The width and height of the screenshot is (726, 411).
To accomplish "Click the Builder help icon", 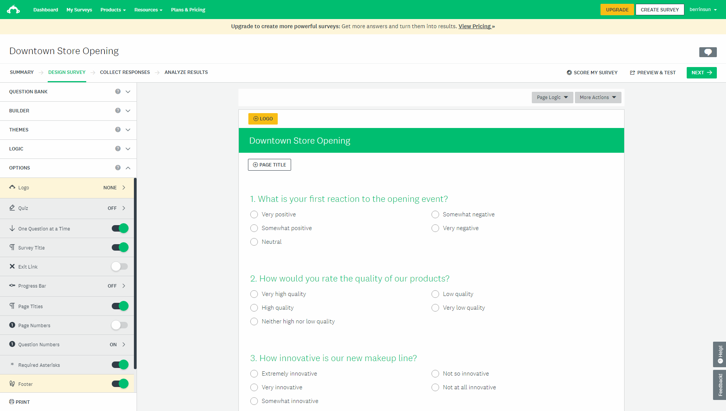I will tap(118, 110).
